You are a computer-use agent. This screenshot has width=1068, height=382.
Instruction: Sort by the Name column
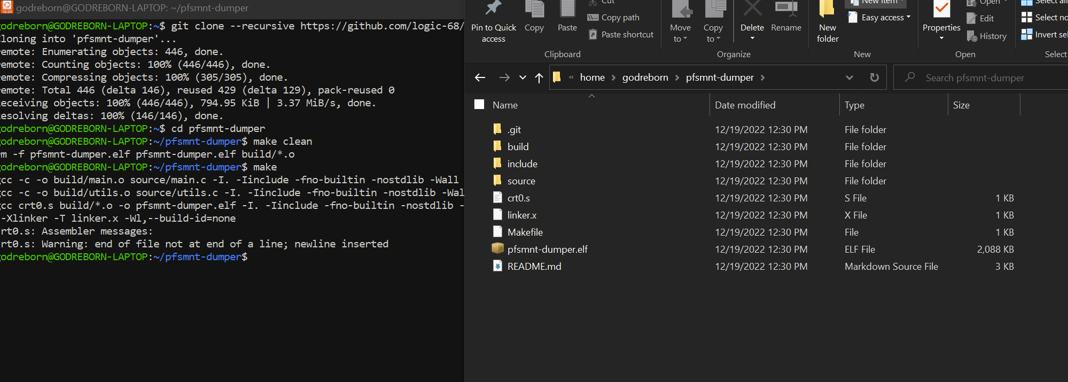point(505,105)
